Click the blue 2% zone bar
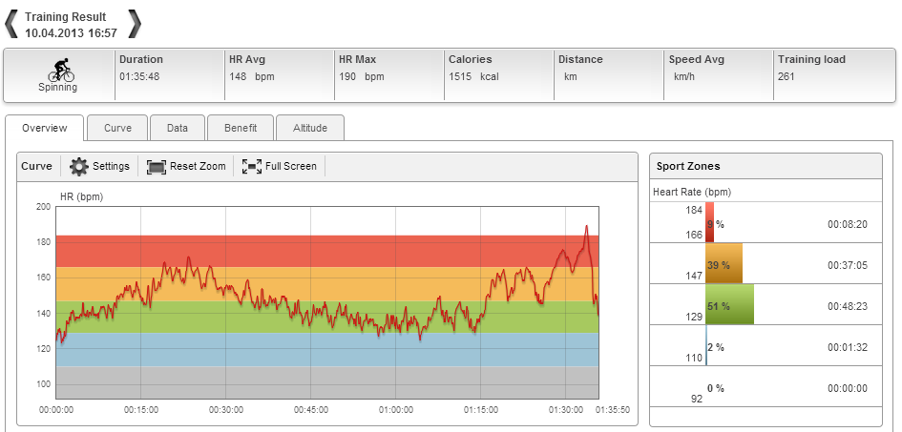Viewport: 902px width, 432px height. click(x=707, y=346)
